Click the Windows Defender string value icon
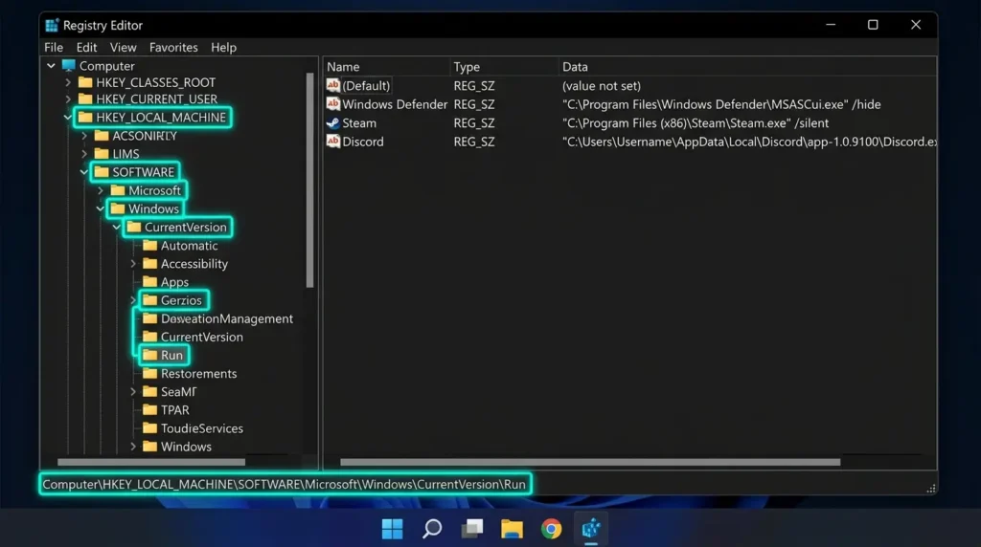 tap(333, 104)
